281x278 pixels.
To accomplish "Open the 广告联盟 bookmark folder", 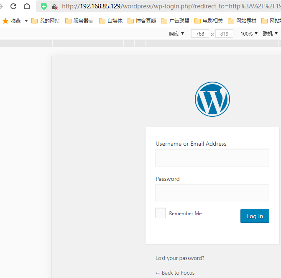I will coord(175,21).
